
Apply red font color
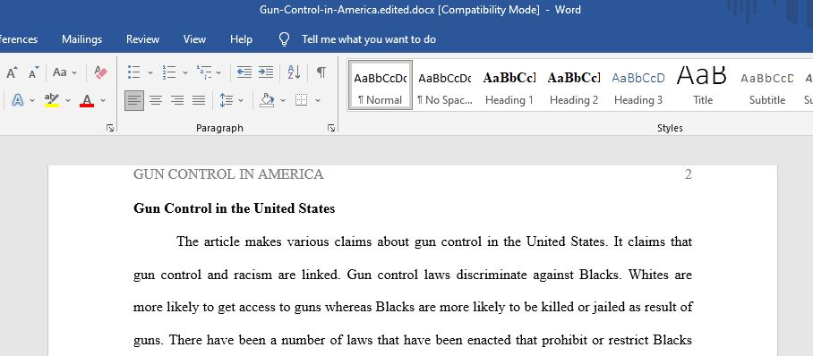pyautogui.click(x=87, y=100)
